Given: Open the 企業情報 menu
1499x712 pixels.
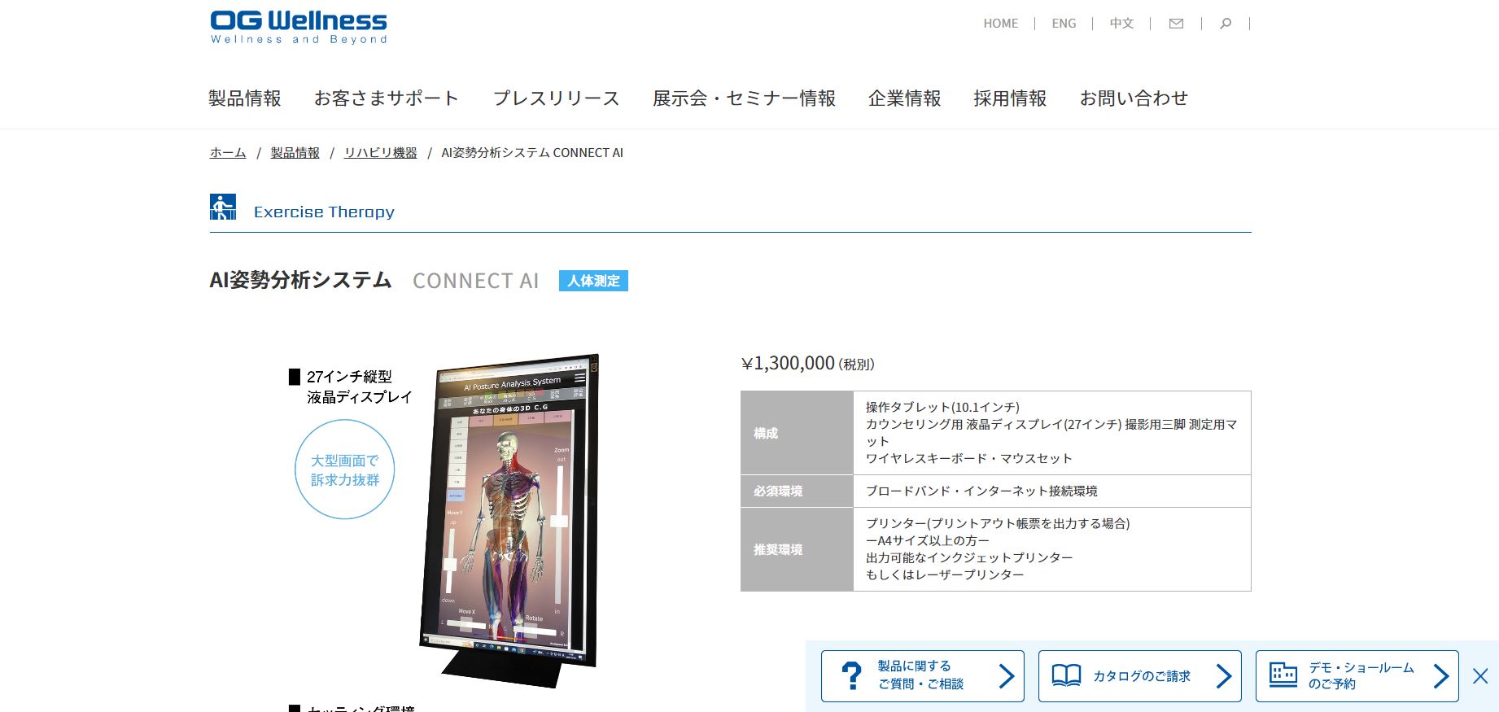Looking at the screenshot, I should (905, 98).
